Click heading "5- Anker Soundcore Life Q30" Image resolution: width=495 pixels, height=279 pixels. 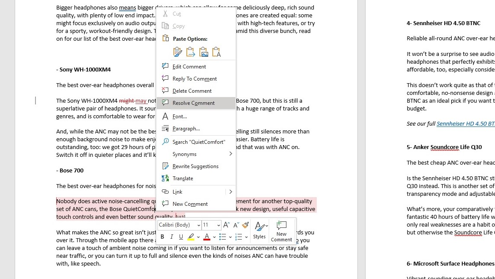coord(444,147)
